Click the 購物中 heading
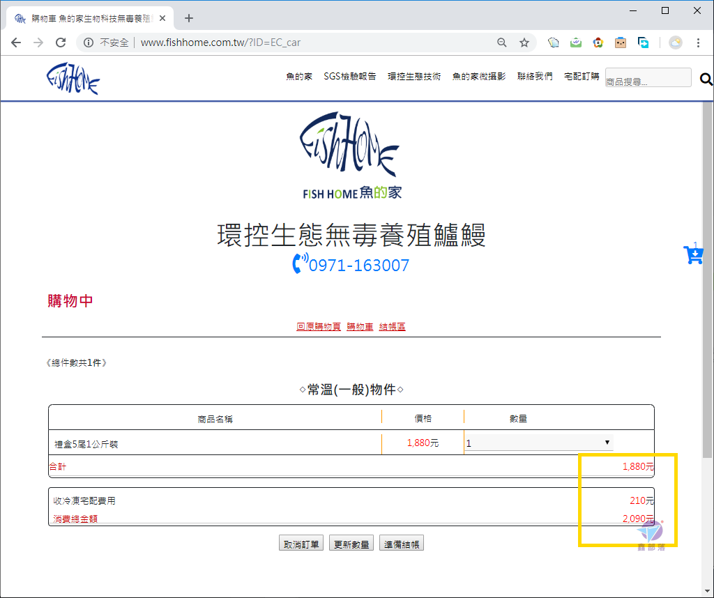 pos(70,301)
